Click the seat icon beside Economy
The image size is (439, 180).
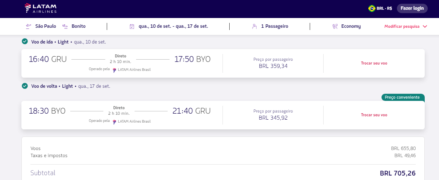335,26
